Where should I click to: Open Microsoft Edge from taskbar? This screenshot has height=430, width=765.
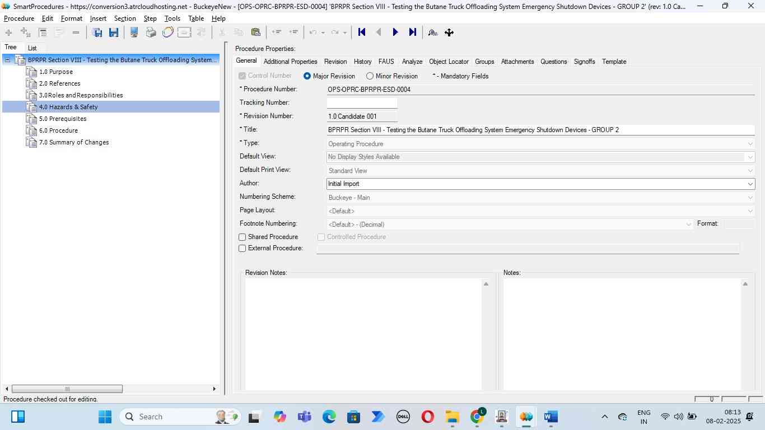coord(329,417)
